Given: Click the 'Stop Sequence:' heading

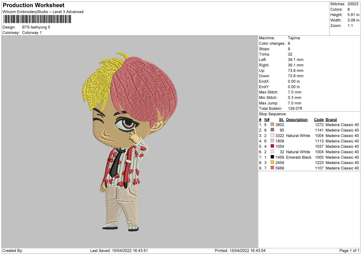Looking at the screenshot, I should pyautogui.click(x=273, y=114).
